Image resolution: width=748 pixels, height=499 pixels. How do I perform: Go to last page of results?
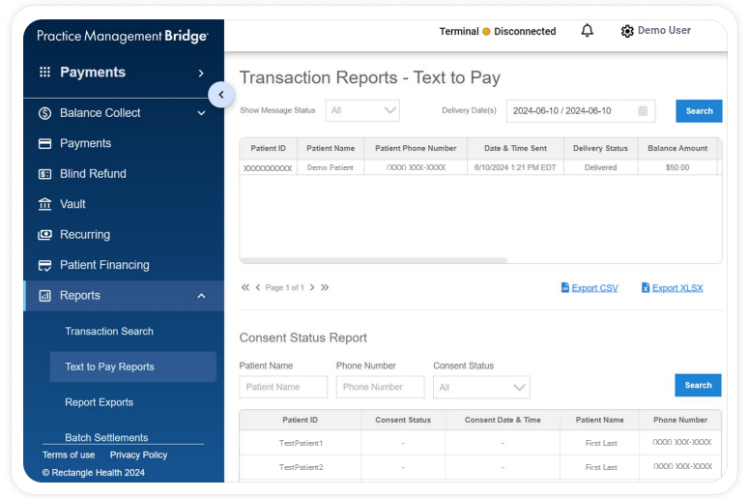[x=325, y=287]
